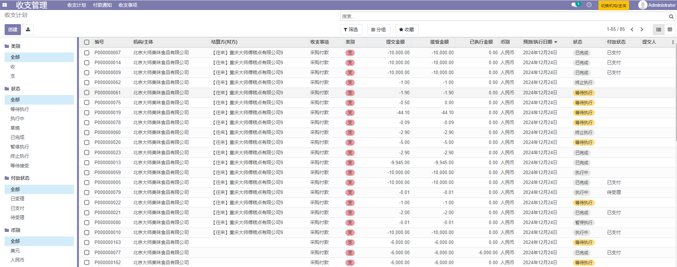Click the download import icon button
Viewport: 677px width, 267px height.
[x=28, y=29]
